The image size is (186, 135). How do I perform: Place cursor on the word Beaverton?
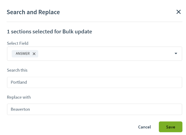pos(20,109)
